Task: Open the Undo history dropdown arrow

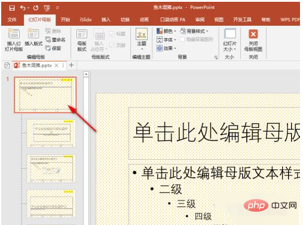Action: [x=28, y=8]
